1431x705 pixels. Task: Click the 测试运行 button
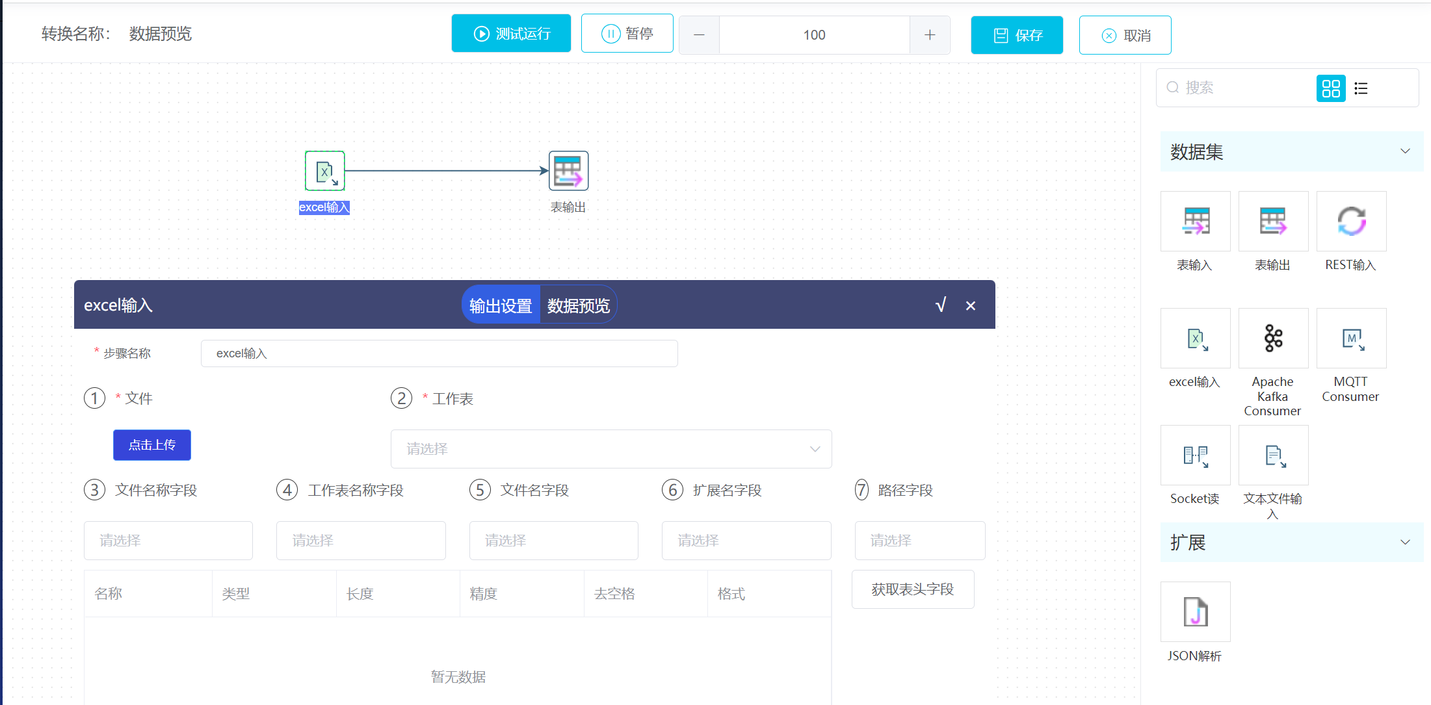[x=511, y=34]
